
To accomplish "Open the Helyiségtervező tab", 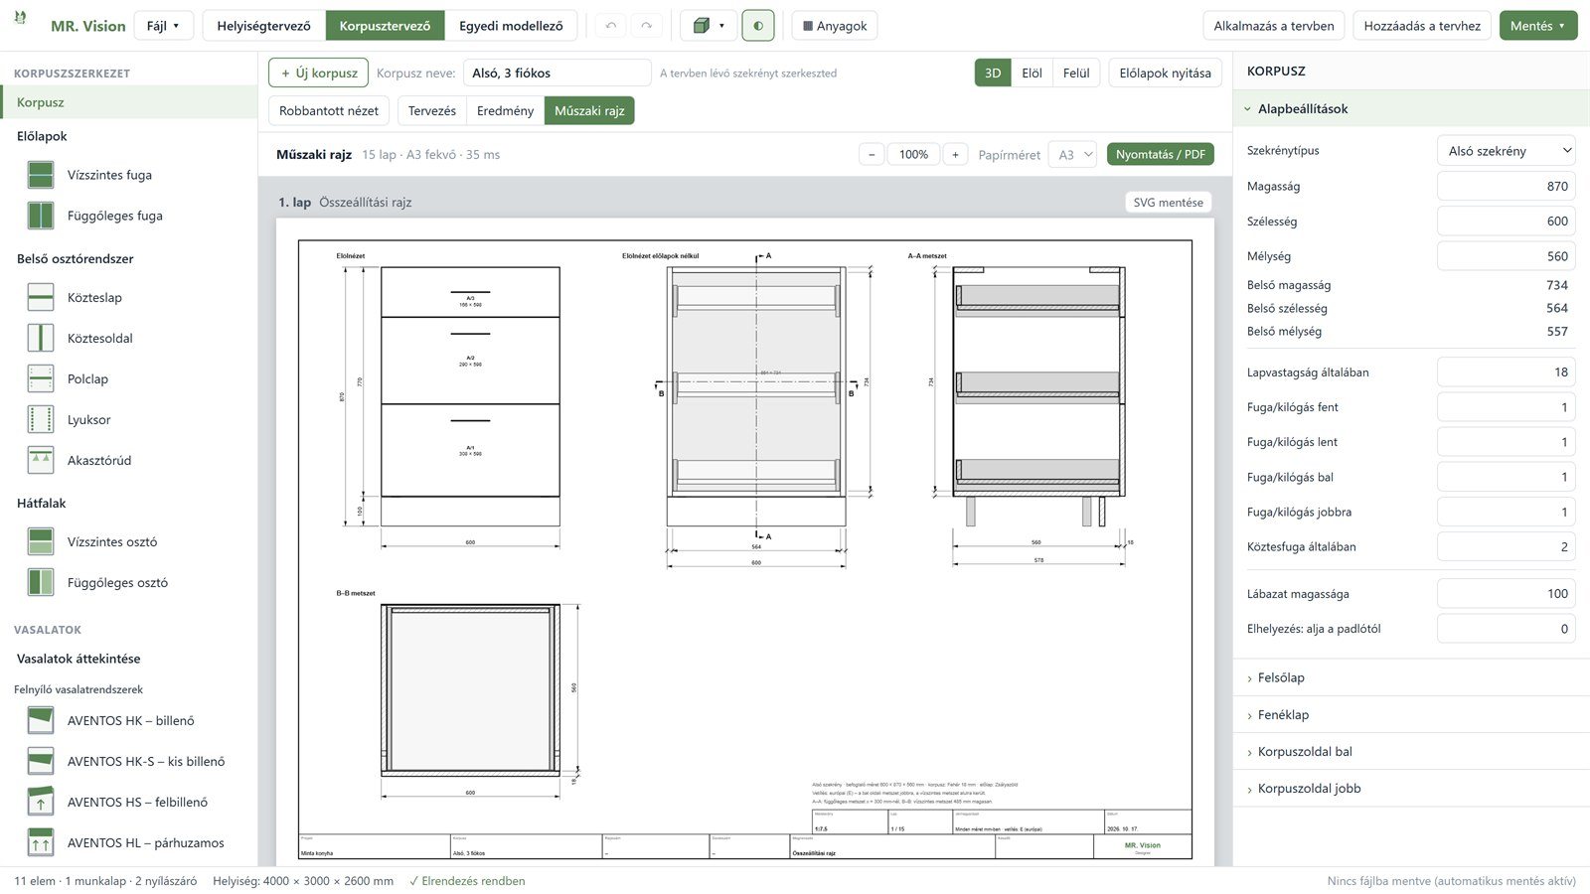I will tap(263, 26).
